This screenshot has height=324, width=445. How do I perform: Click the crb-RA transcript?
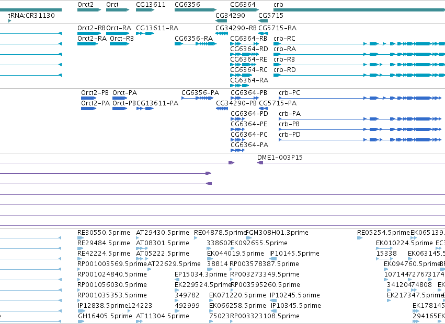tap(359, 54)
